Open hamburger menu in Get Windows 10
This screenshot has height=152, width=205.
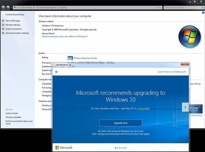click(x=56, y=72)
